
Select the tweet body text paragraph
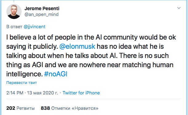click(x=91, y=56)
